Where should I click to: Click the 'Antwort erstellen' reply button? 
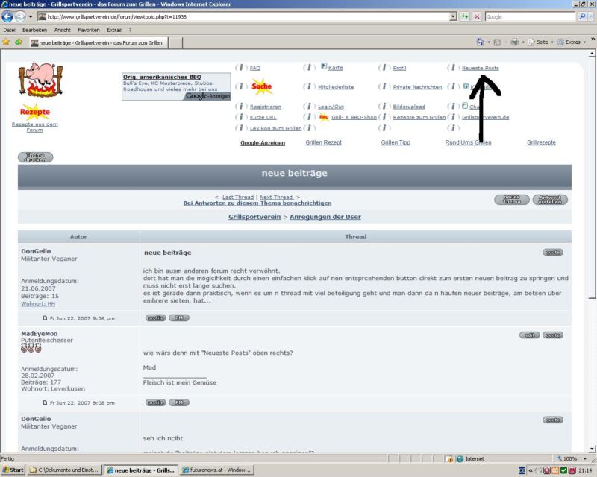click(x=550, y=200)
